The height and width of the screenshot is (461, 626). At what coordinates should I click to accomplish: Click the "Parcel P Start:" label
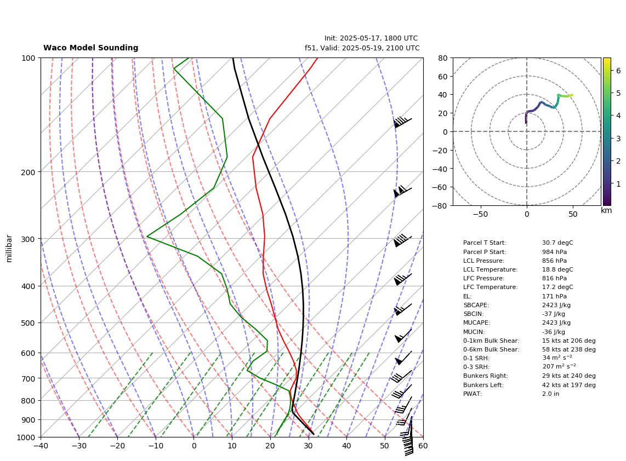point(485,252)
